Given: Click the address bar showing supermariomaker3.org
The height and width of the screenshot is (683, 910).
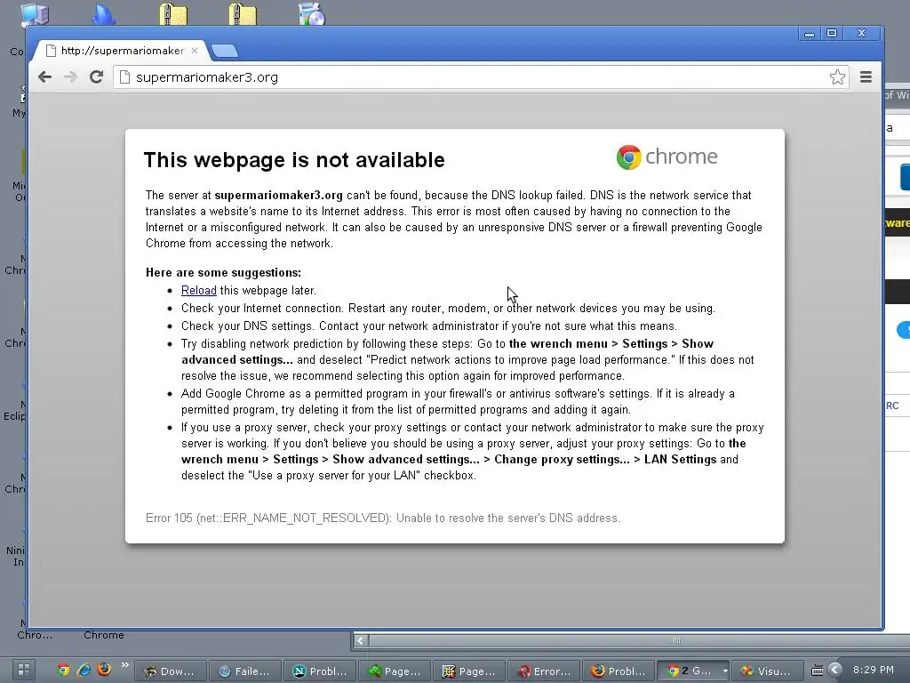Looking at the screenshot, I should point(482,77).
